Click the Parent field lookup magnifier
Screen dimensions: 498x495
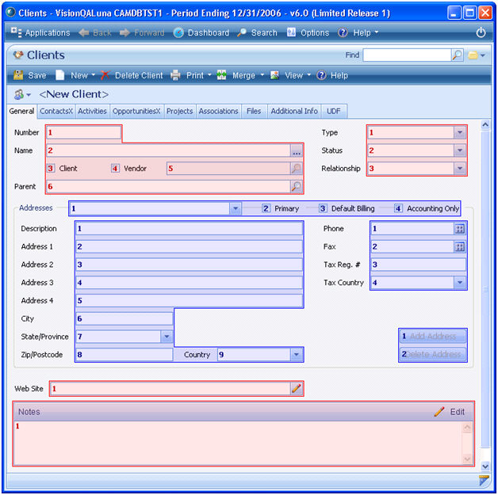pyautogui.click(x=296, y=187)
